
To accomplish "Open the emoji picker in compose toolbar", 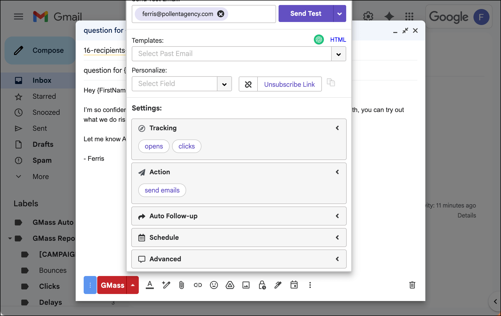I will tap(214, 285).
